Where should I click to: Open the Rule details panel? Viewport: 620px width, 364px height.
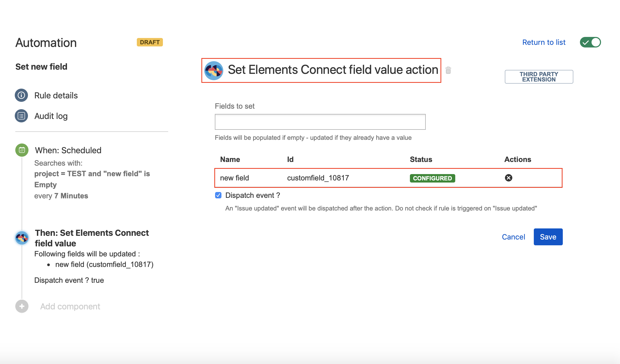click(x=56, y=95)
